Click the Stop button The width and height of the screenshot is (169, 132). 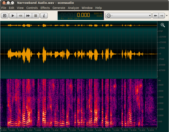[x=35, y=16]
